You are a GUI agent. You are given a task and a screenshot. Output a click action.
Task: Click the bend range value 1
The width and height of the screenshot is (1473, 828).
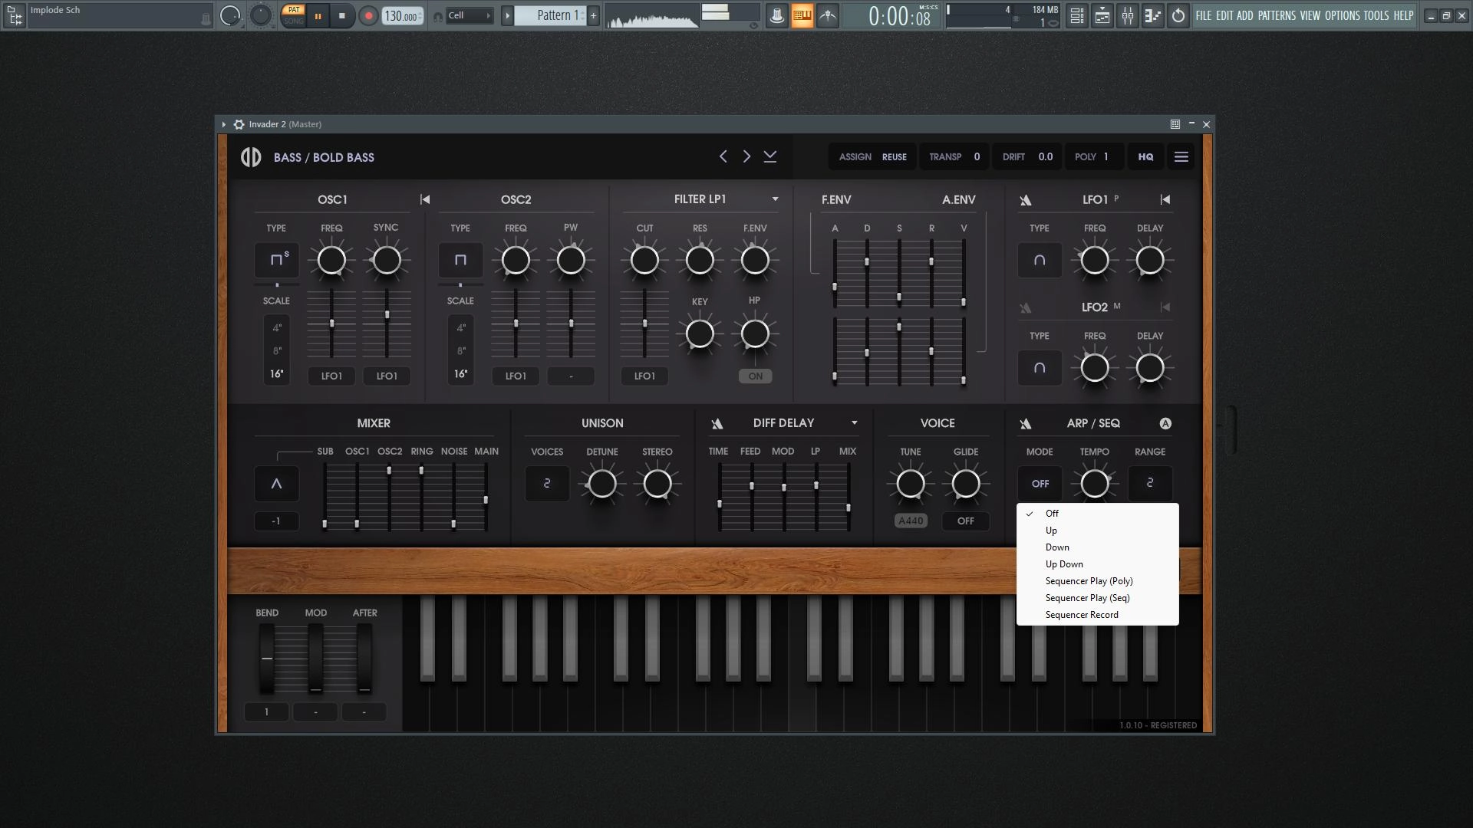pos(266,712)
